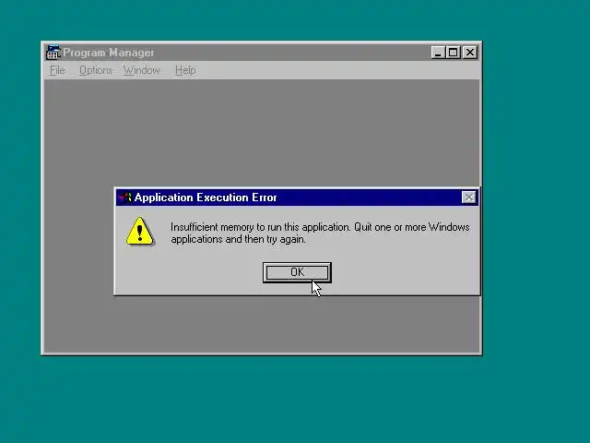Minimize the Program Manager window
The width and height of the screenshot is (590, 443).
438,53
